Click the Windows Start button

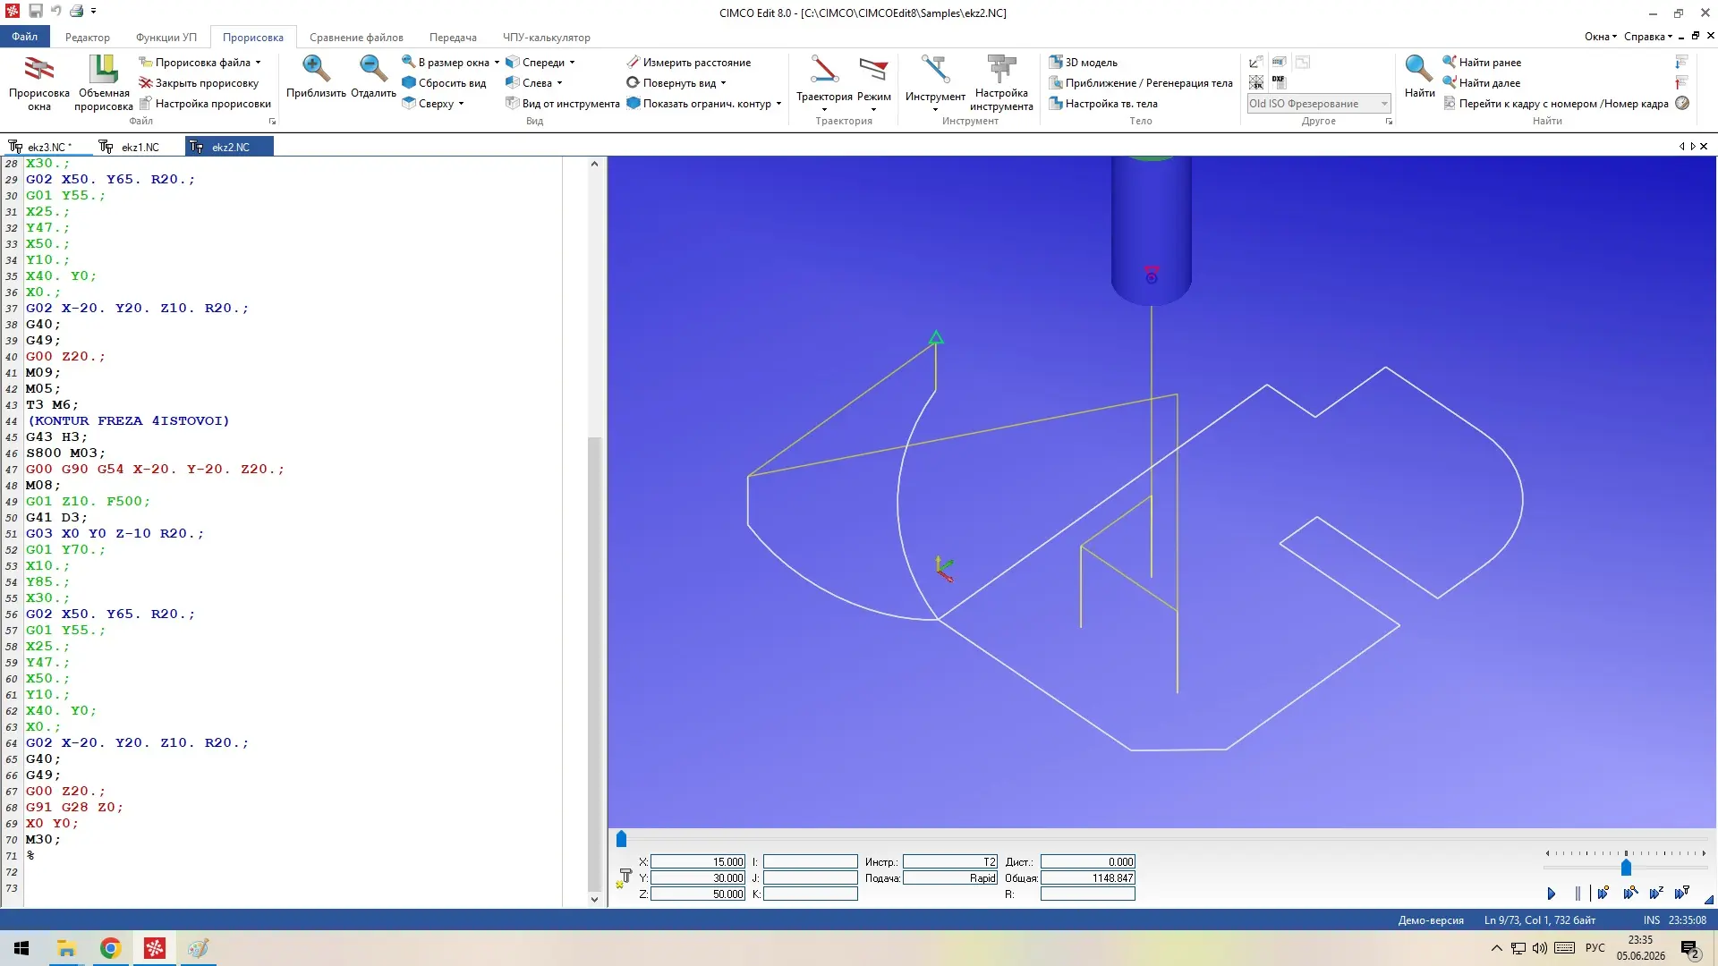21,948
